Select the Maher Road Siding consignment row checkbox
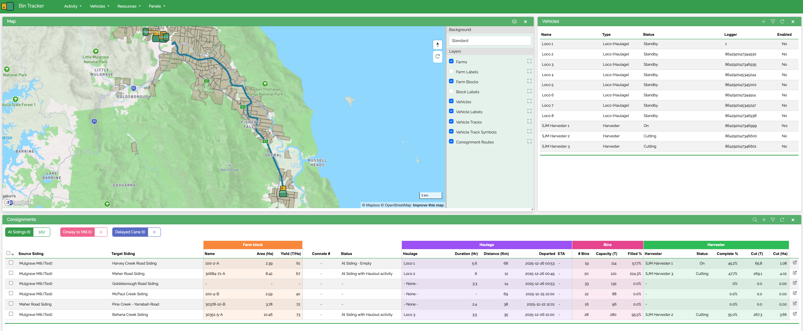The width and height of the screenshot is (803, 331). pyautogui.click(x=11, y=273)
